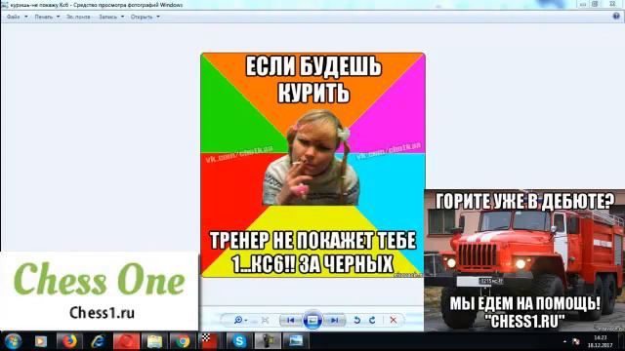The width and height of the screenshot is (625, 351).
Task: Maximize the photo viewer window
Action: coord(595,4)
